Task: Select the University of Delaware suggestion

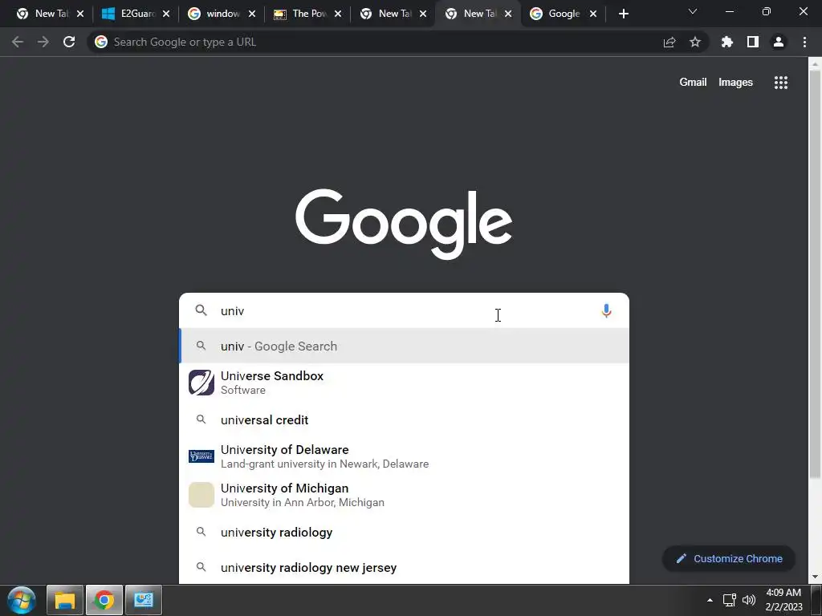Action: pyautogui.click(x=404, y=456)
